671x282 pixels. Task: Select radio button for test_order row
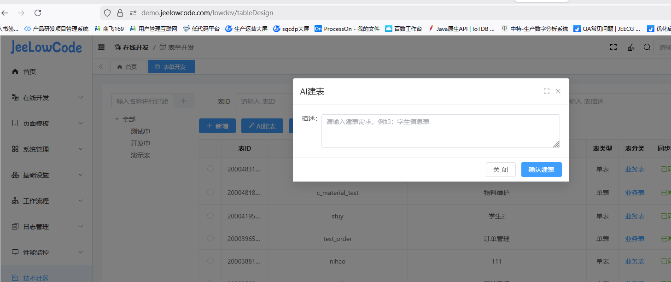pos(210,238)
